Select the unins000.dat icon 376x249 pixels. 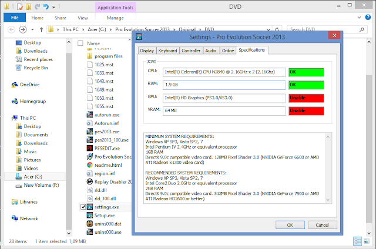pos(90,224)
